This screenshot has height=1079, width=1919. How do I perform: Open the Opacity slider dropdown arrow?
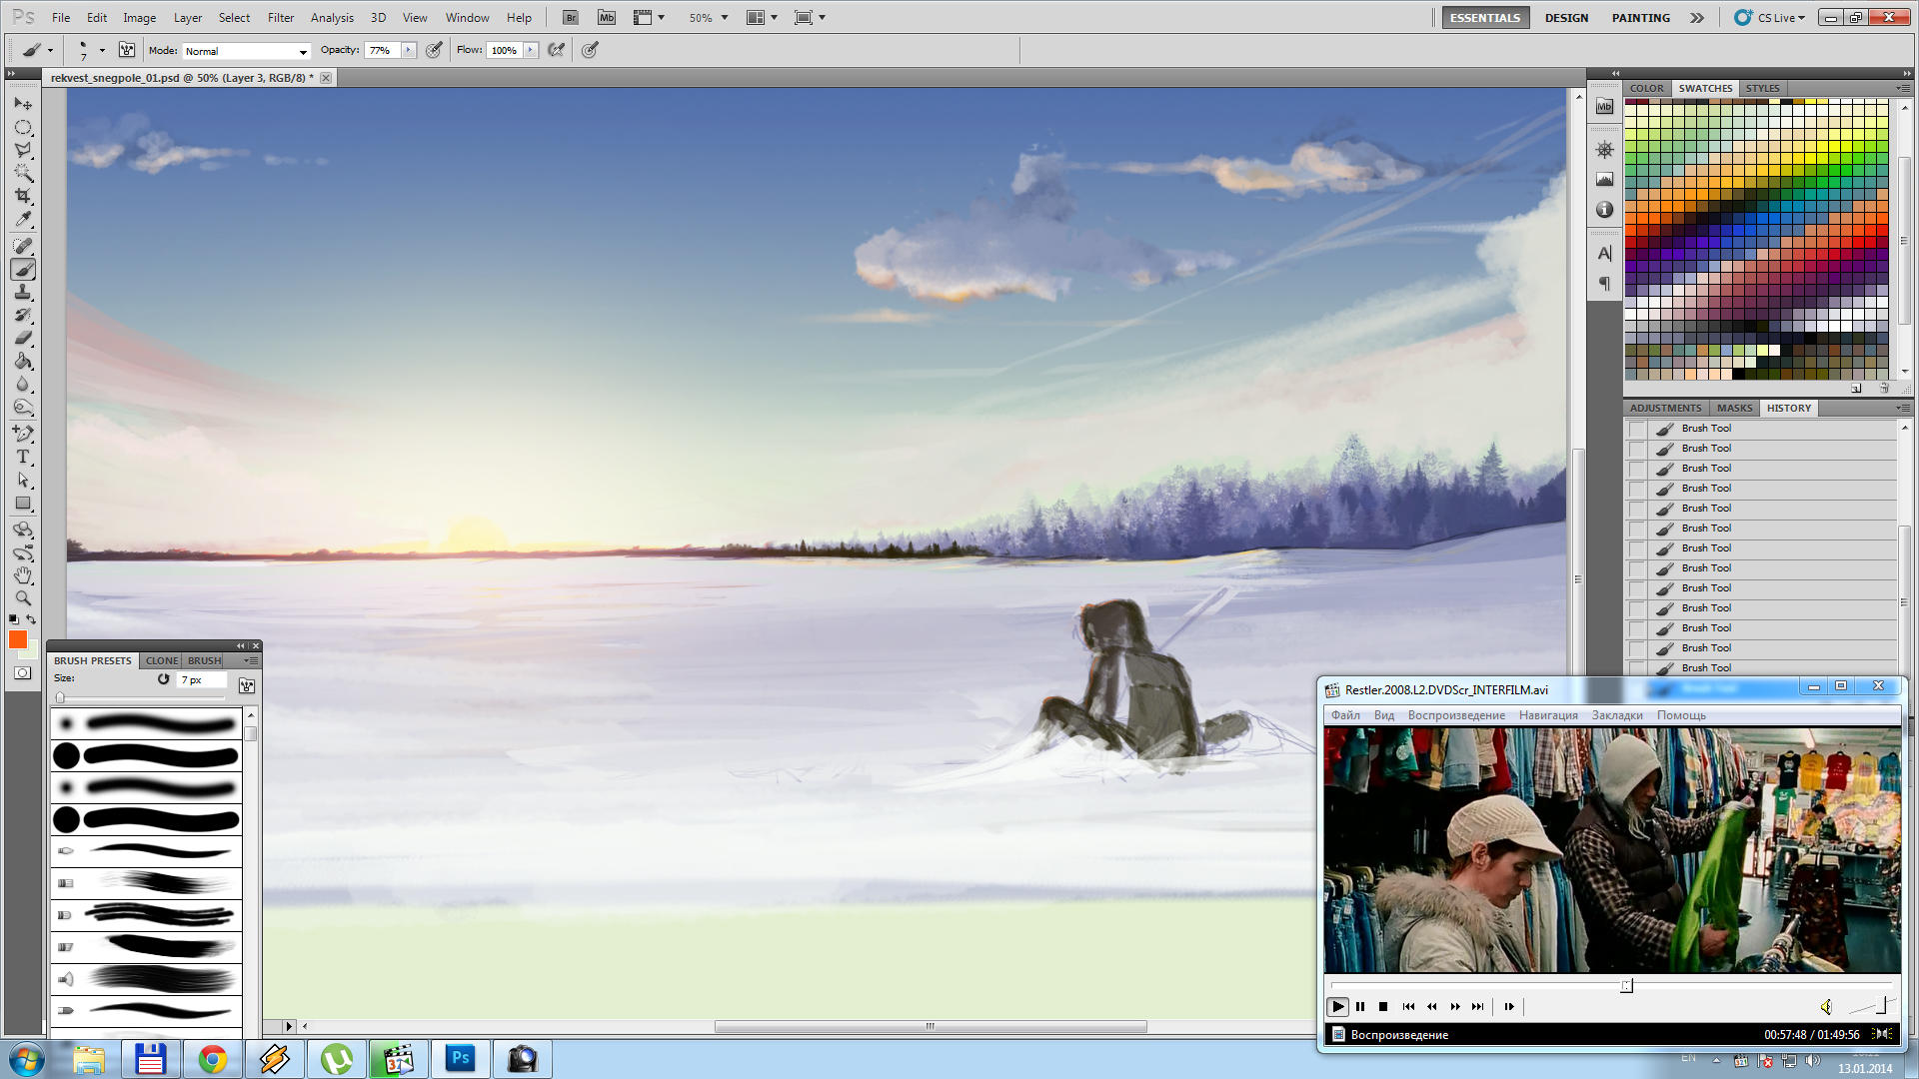408,50
